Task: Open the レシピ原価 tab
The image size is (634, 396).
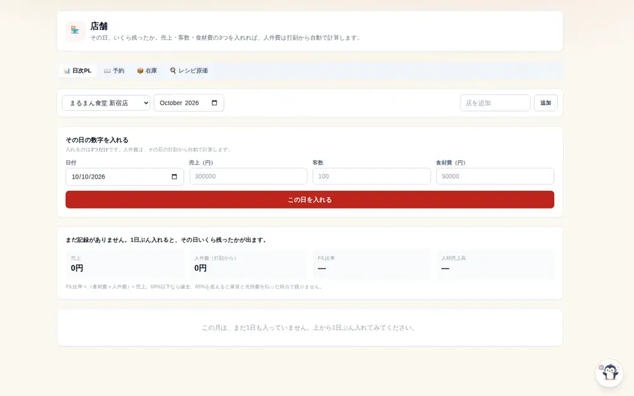Action: [189, 71]
